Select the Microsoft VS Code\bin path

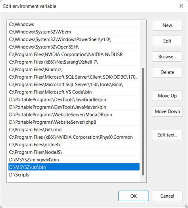point(74,92)
